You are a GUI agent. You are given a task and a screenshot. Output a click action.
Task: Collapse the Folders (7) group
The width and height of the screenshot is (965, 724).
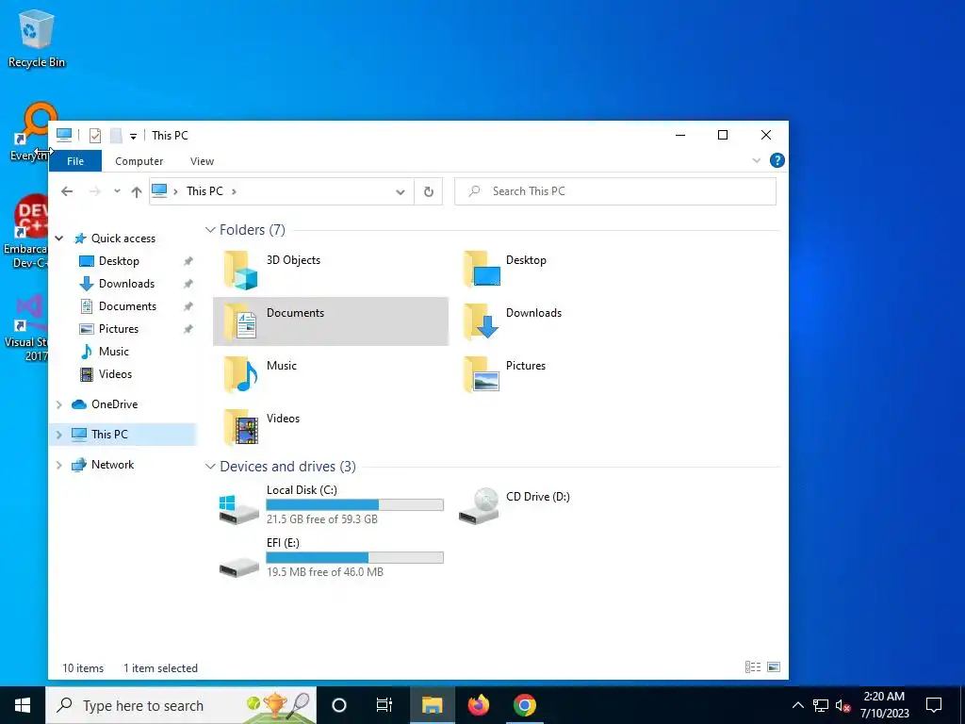click(x=210, y=230)
